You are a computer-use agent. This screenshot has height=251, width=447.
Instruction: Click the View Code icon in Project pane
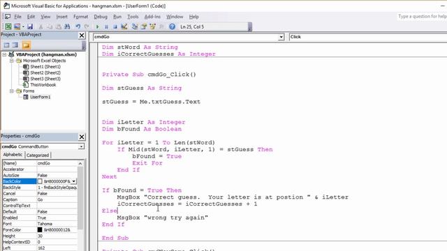click(6, 45)
